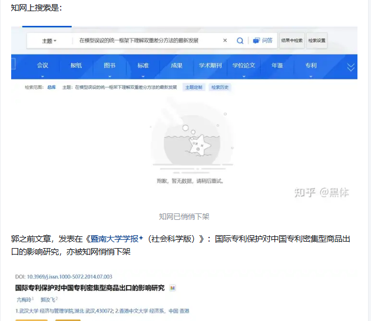
Task: Select the 图书 tab
Action: 110,65
